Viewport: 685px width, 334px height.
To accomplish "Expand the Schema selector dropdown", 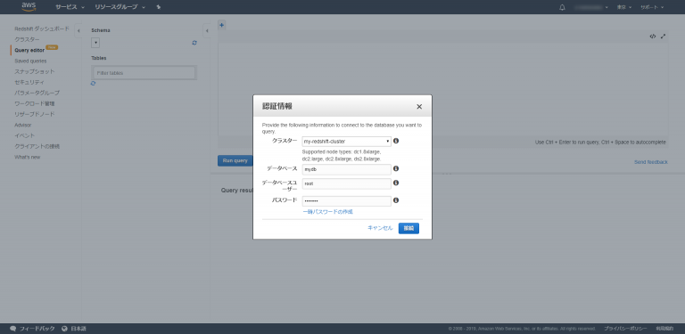I will point(95,43).
